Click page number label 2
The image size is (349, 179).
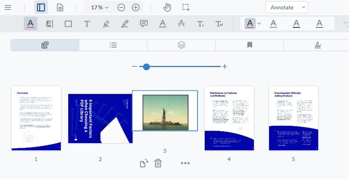coord(100,159)
